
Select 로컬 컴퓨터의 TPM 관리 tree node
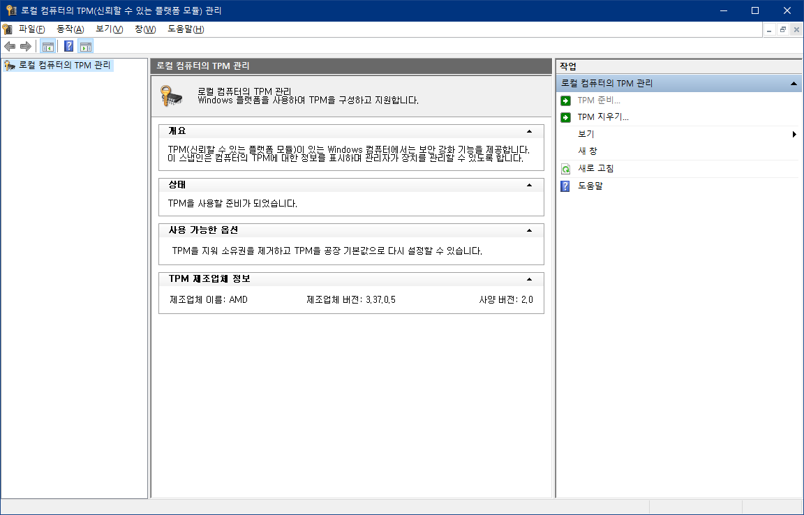[x=64, y=66]
